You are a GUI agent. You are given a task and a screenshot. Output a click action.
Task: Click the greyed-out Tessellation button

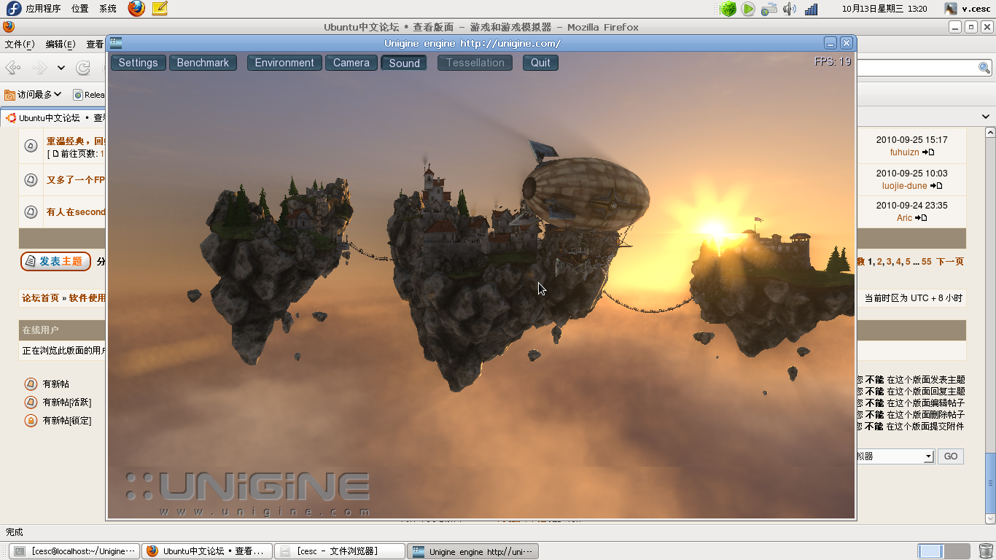[x=475, y=63]
